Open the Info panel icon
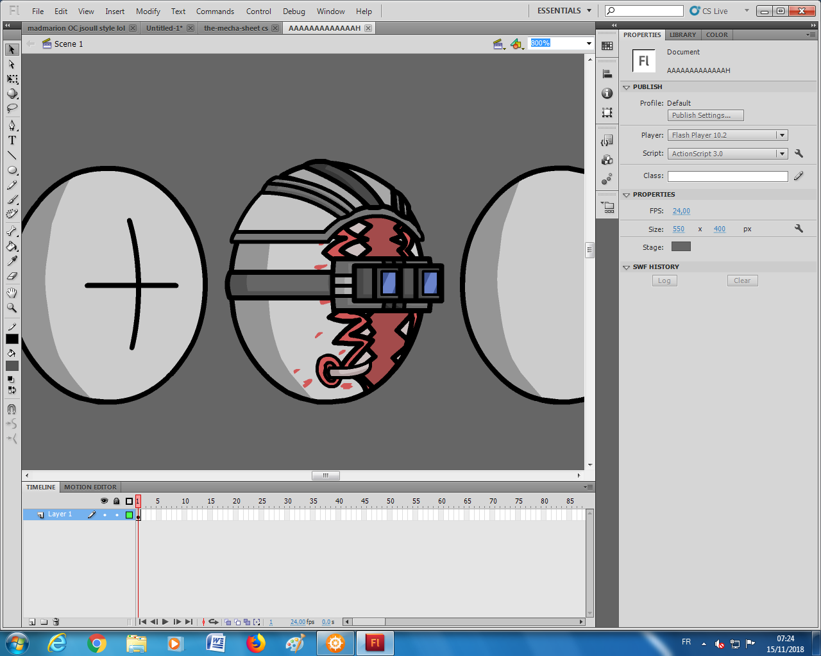Screen dimensions: 821x656 (607, 94)
